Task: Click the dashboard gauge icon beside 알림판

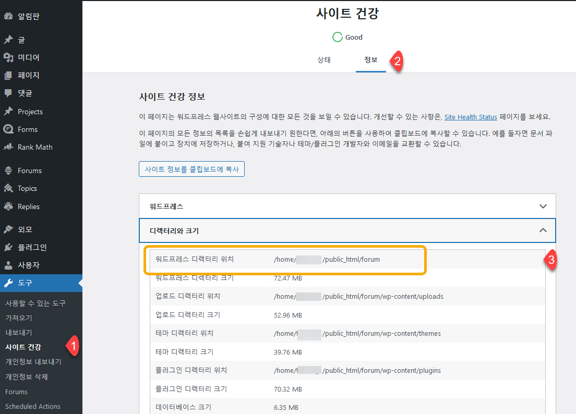Action: (x=8, y=16)
